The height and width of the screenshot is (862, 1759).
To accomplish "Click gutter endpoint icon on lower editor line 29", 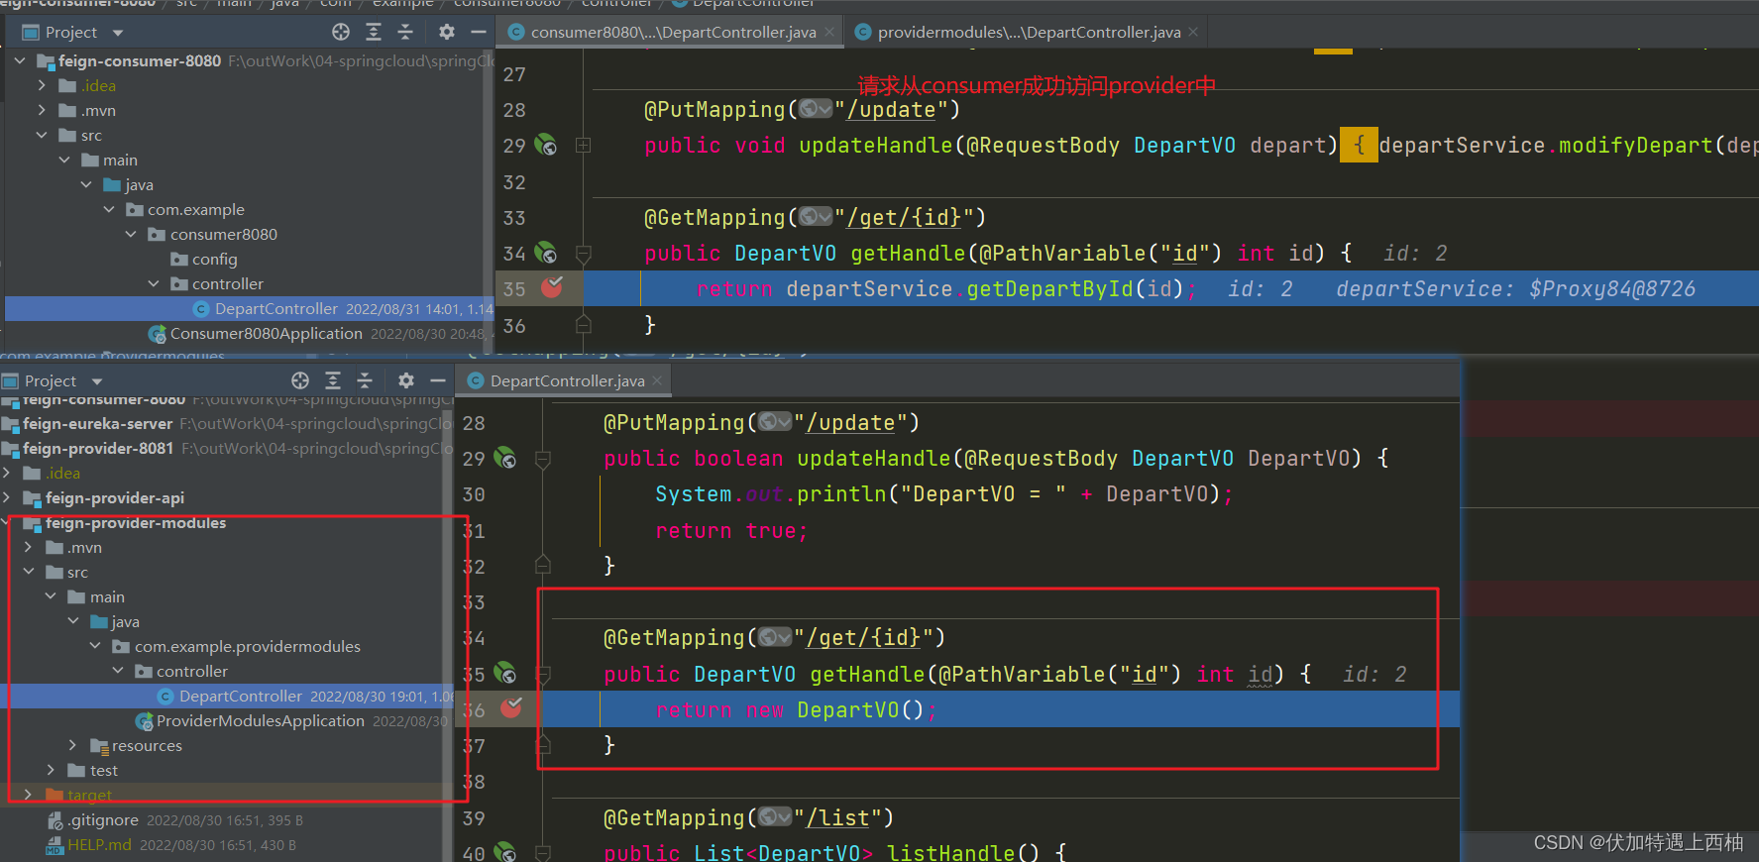I will click(505, 458).
